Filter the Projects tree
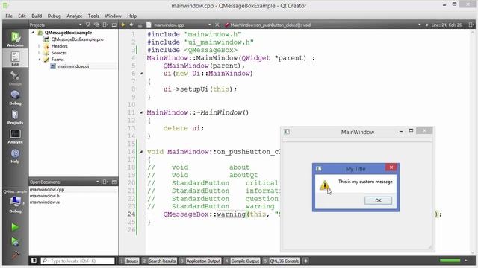The height and width of the screenshot is (268, 478). coord(88,25)
